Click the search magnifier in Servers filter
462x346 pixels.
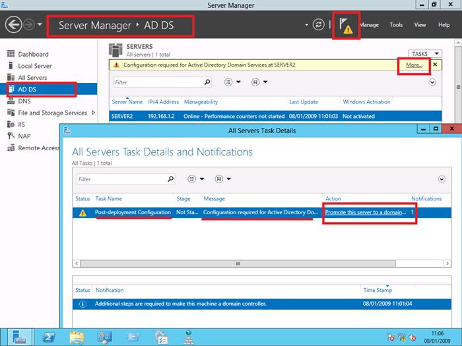207,82
